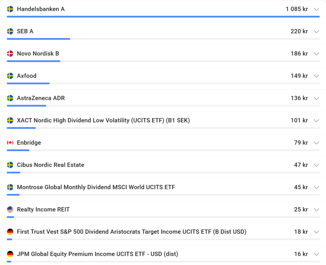Click the Swedish flag icon beside Axfood
Viewport: 326px width, 265px height.
point(10,76)
